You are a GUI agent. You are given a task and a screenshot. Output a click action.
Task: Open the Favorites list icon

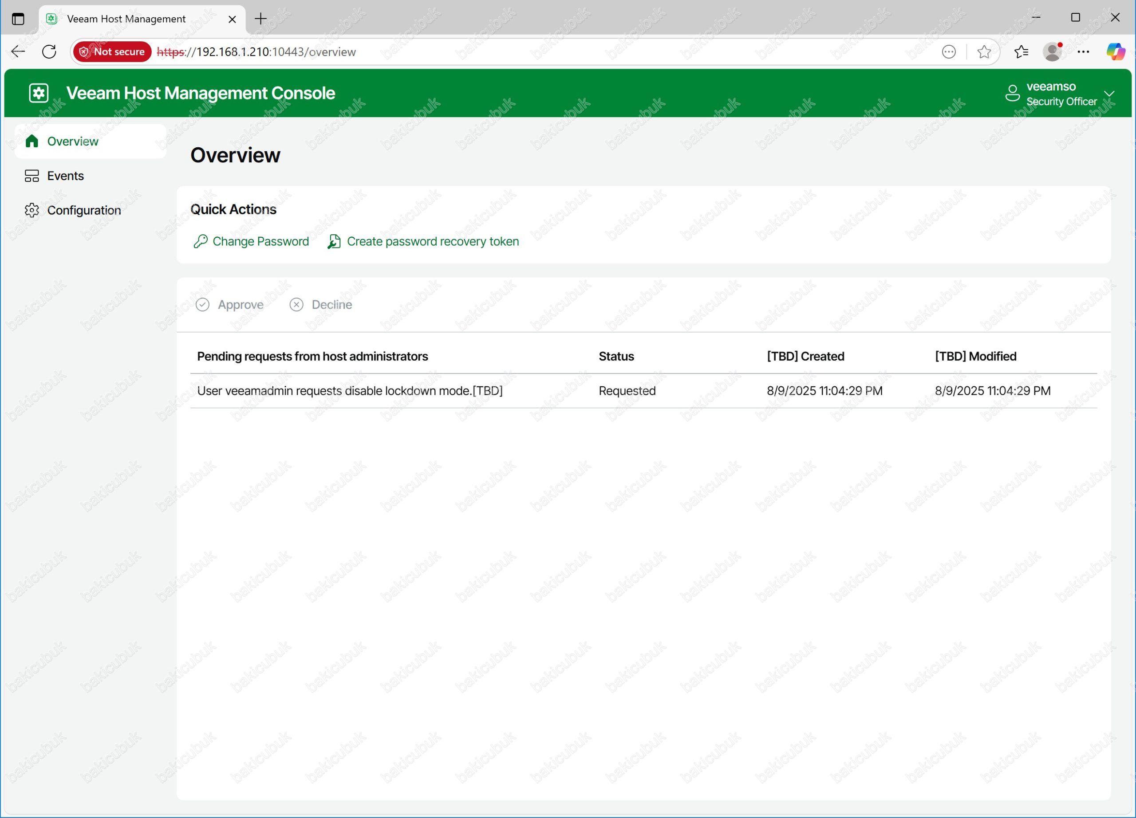click(x=1021, y=51)
